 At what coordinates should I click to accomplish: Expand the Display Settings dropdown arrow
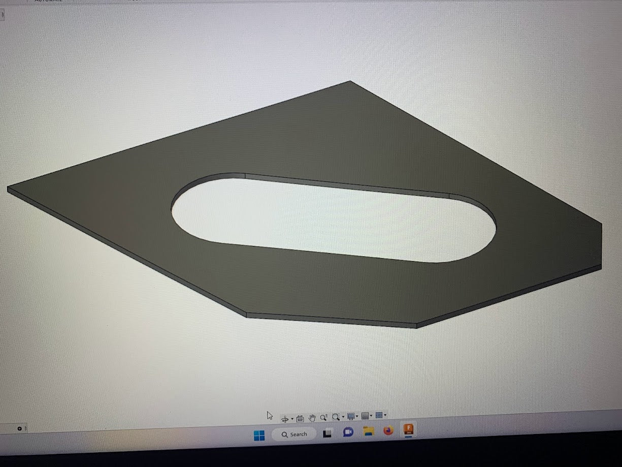click(357, 417)
